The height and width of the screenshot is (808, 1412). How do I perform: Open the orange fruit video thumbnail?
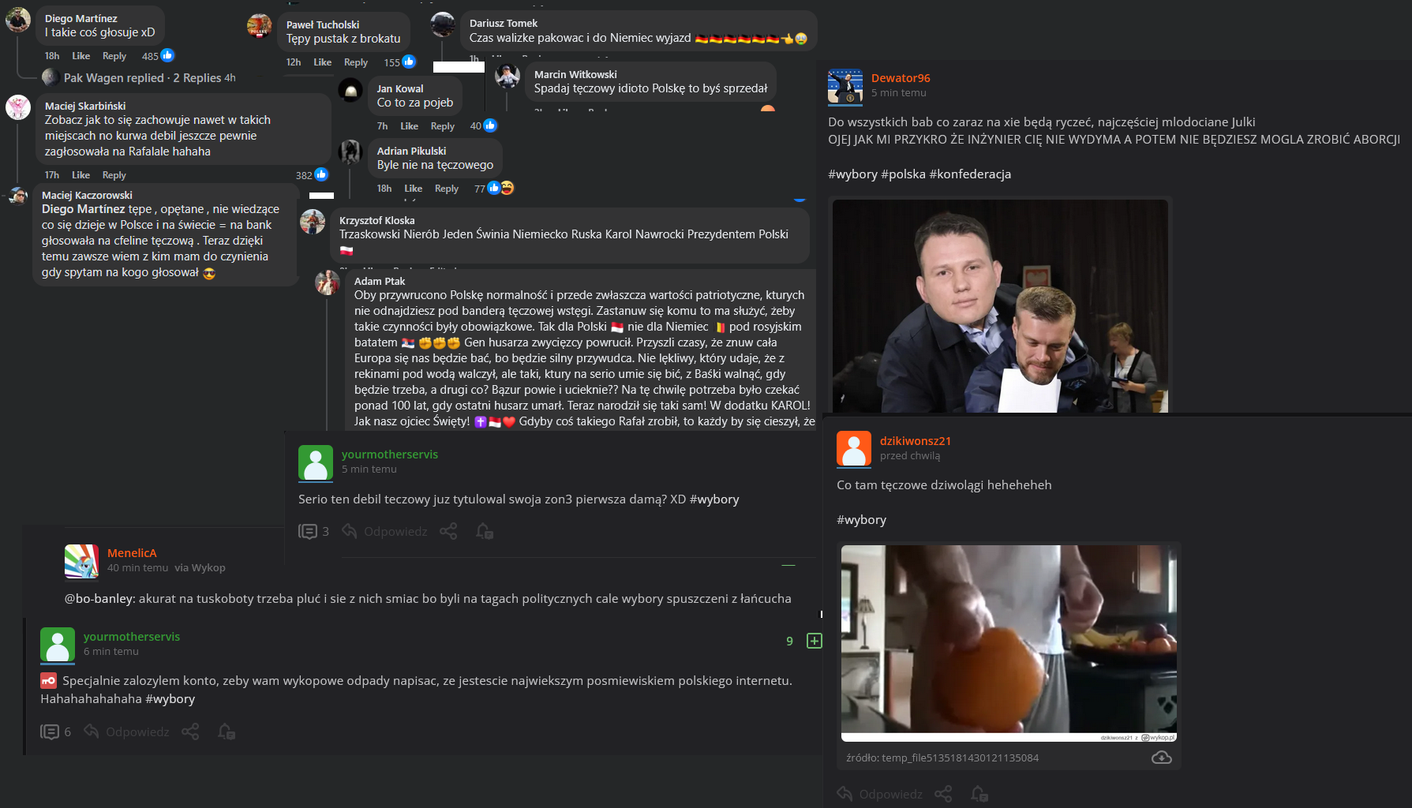1008,642
